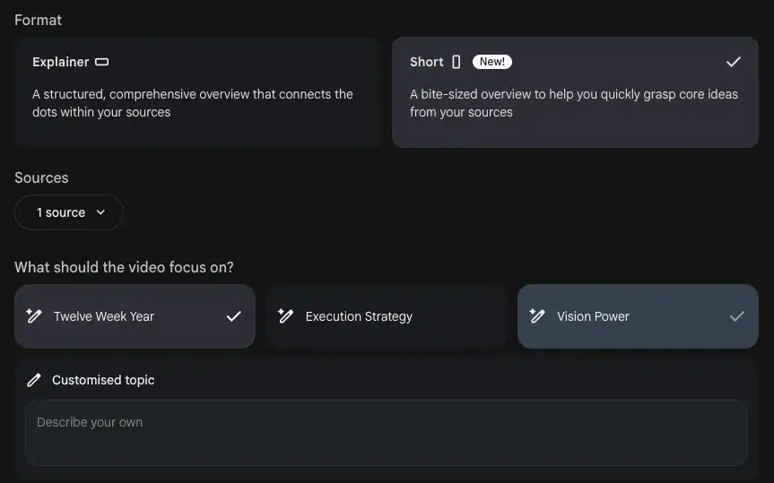Click the checkmark on Vision Power
Image resolution: width=774 pixels, height=483 pixels.
(736, 316)
